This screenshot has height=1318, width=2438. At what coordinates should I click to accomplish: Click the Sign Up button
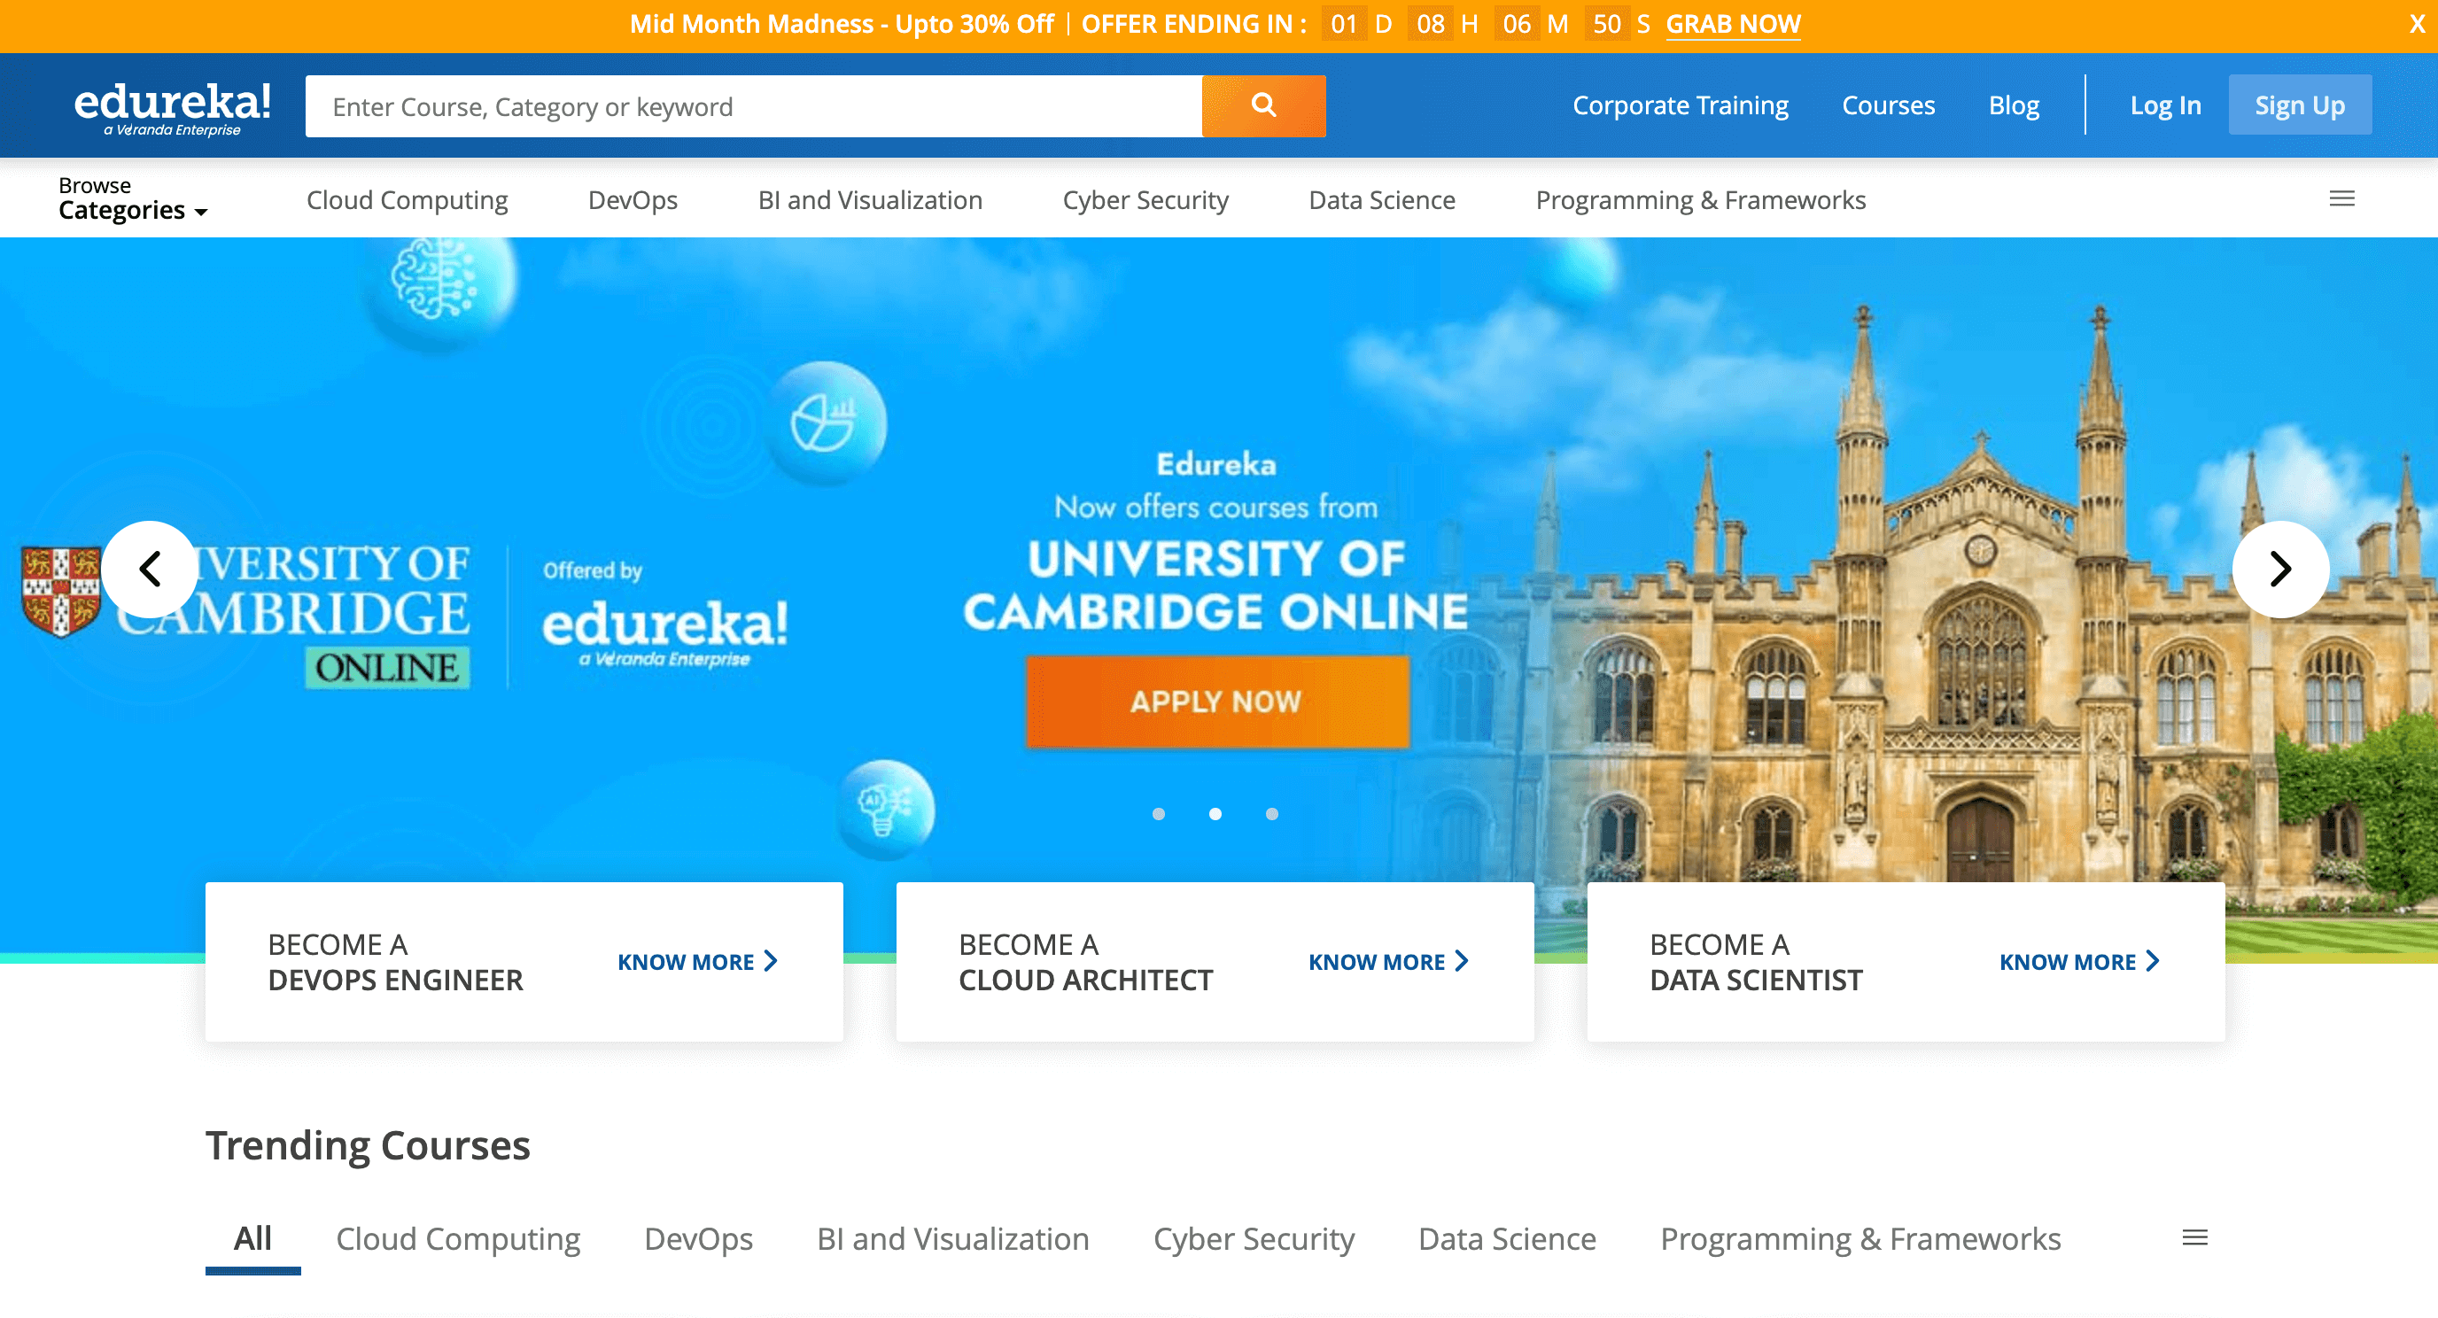pyautogui.click(x=2300, y=105)
